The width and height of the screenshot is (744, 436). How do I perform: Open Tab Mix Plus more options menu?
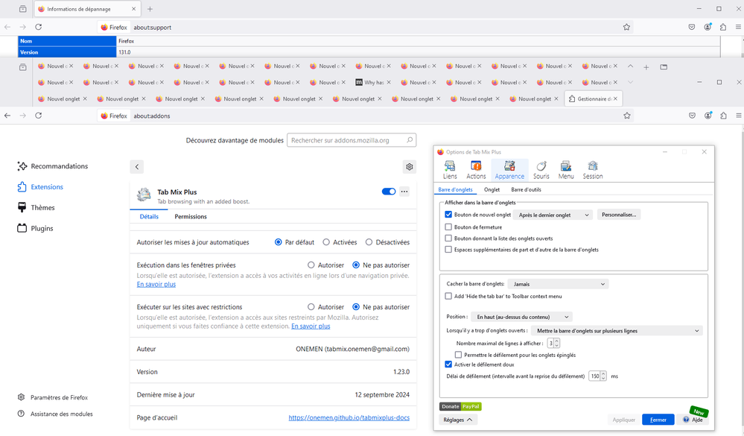(404, 192)
